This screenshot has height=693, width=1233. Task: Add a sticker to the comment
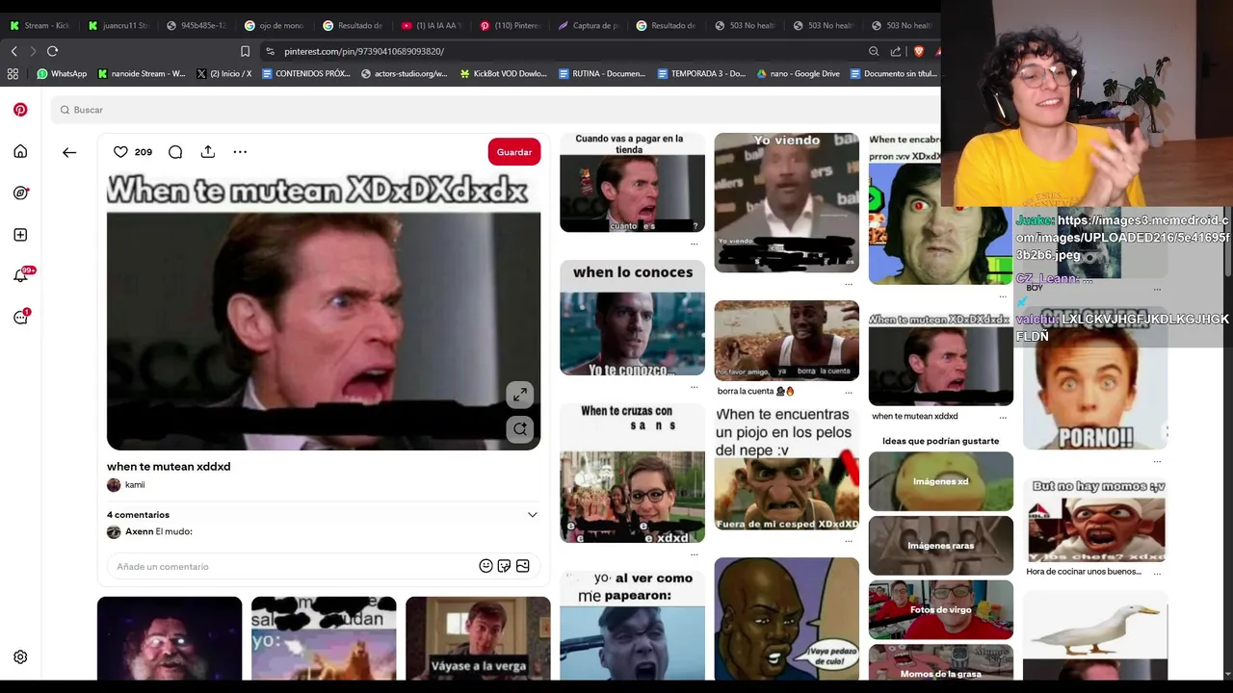504,566
